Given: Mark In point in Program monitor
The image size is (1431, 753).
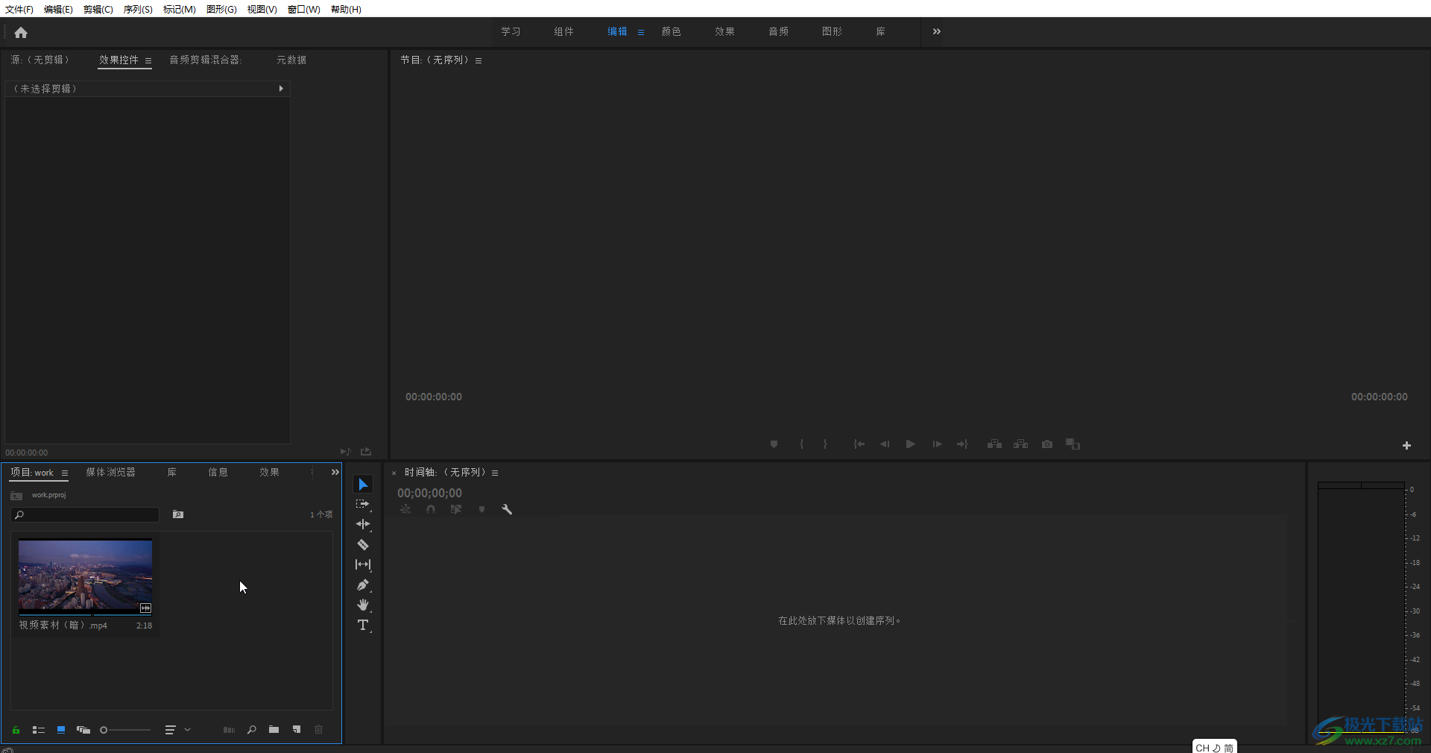Looking at the screenshot, I should 802,444.
